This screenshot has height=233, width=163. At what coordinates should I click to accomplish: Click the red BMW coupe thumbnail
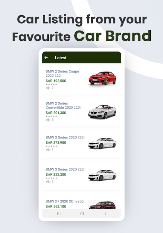102,78
